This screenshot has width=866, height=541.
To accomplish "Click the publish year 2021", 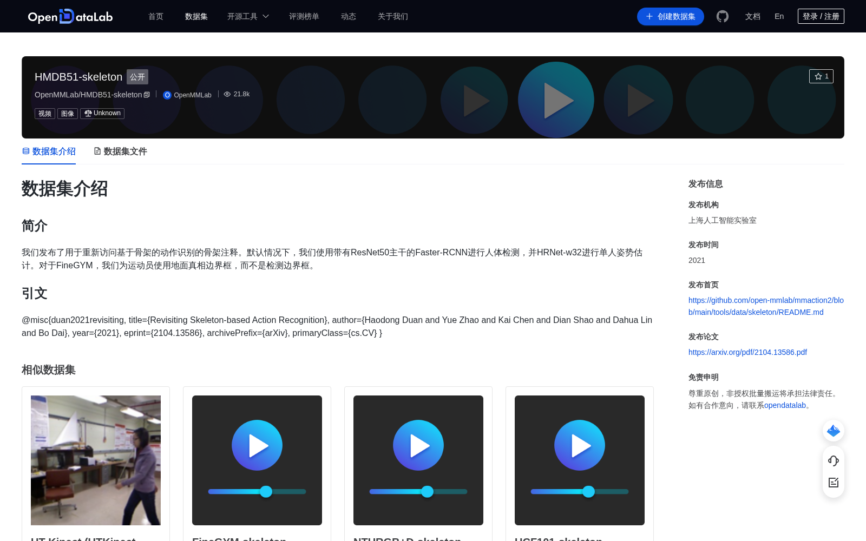I will (x=697, y=260).
